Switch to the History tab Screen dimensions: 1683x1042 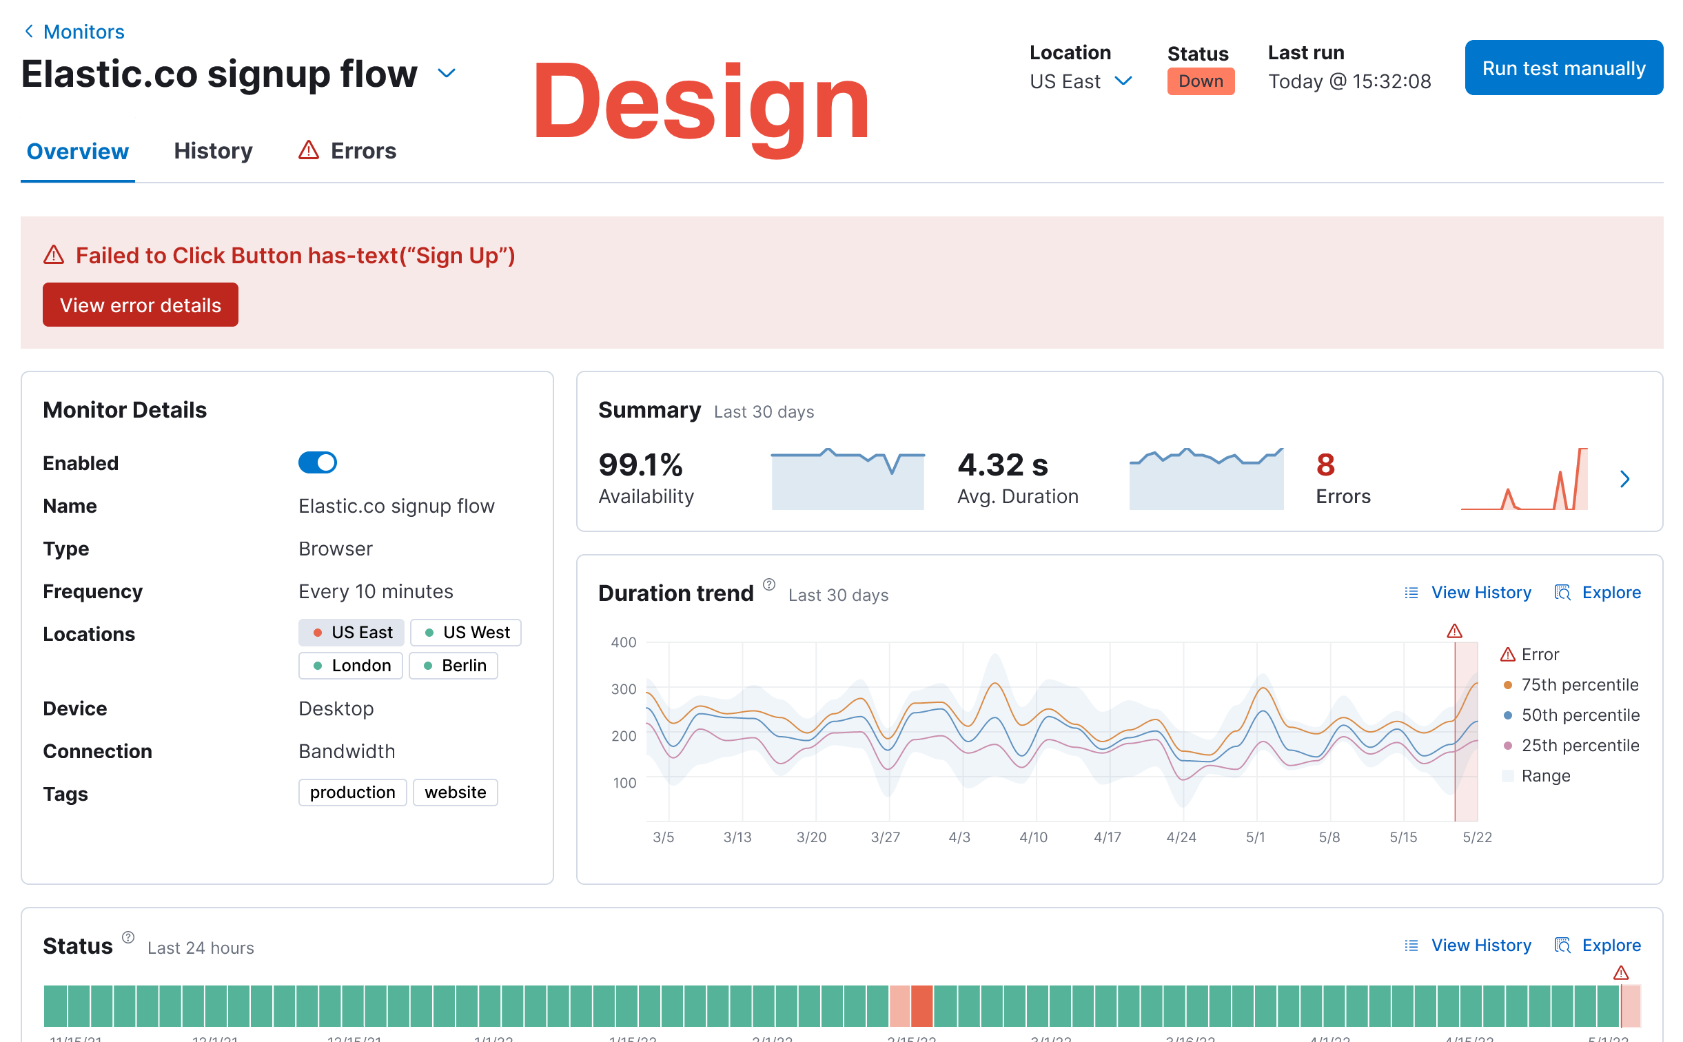point(212,150)
